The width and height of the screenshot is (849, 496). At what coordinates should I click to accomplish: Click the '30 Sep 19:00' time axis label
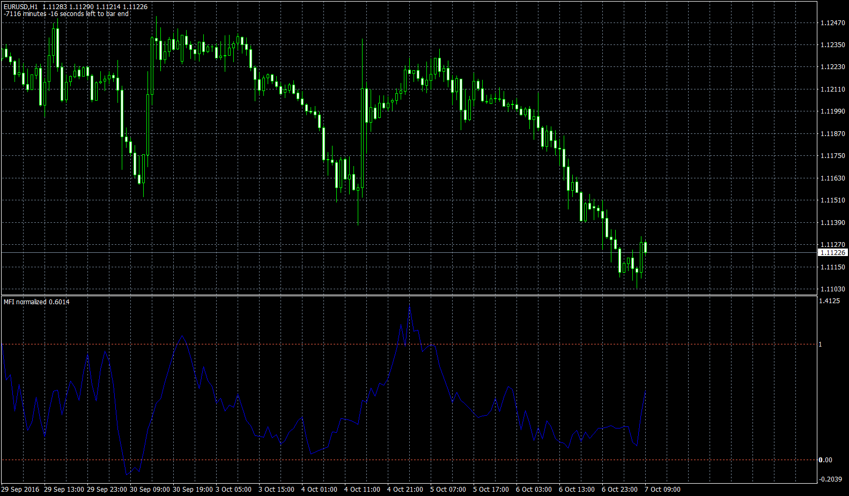coord(193,490)
